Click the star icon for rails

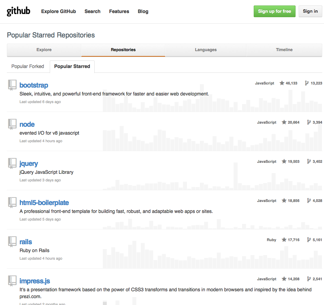(x=284, y=240)
